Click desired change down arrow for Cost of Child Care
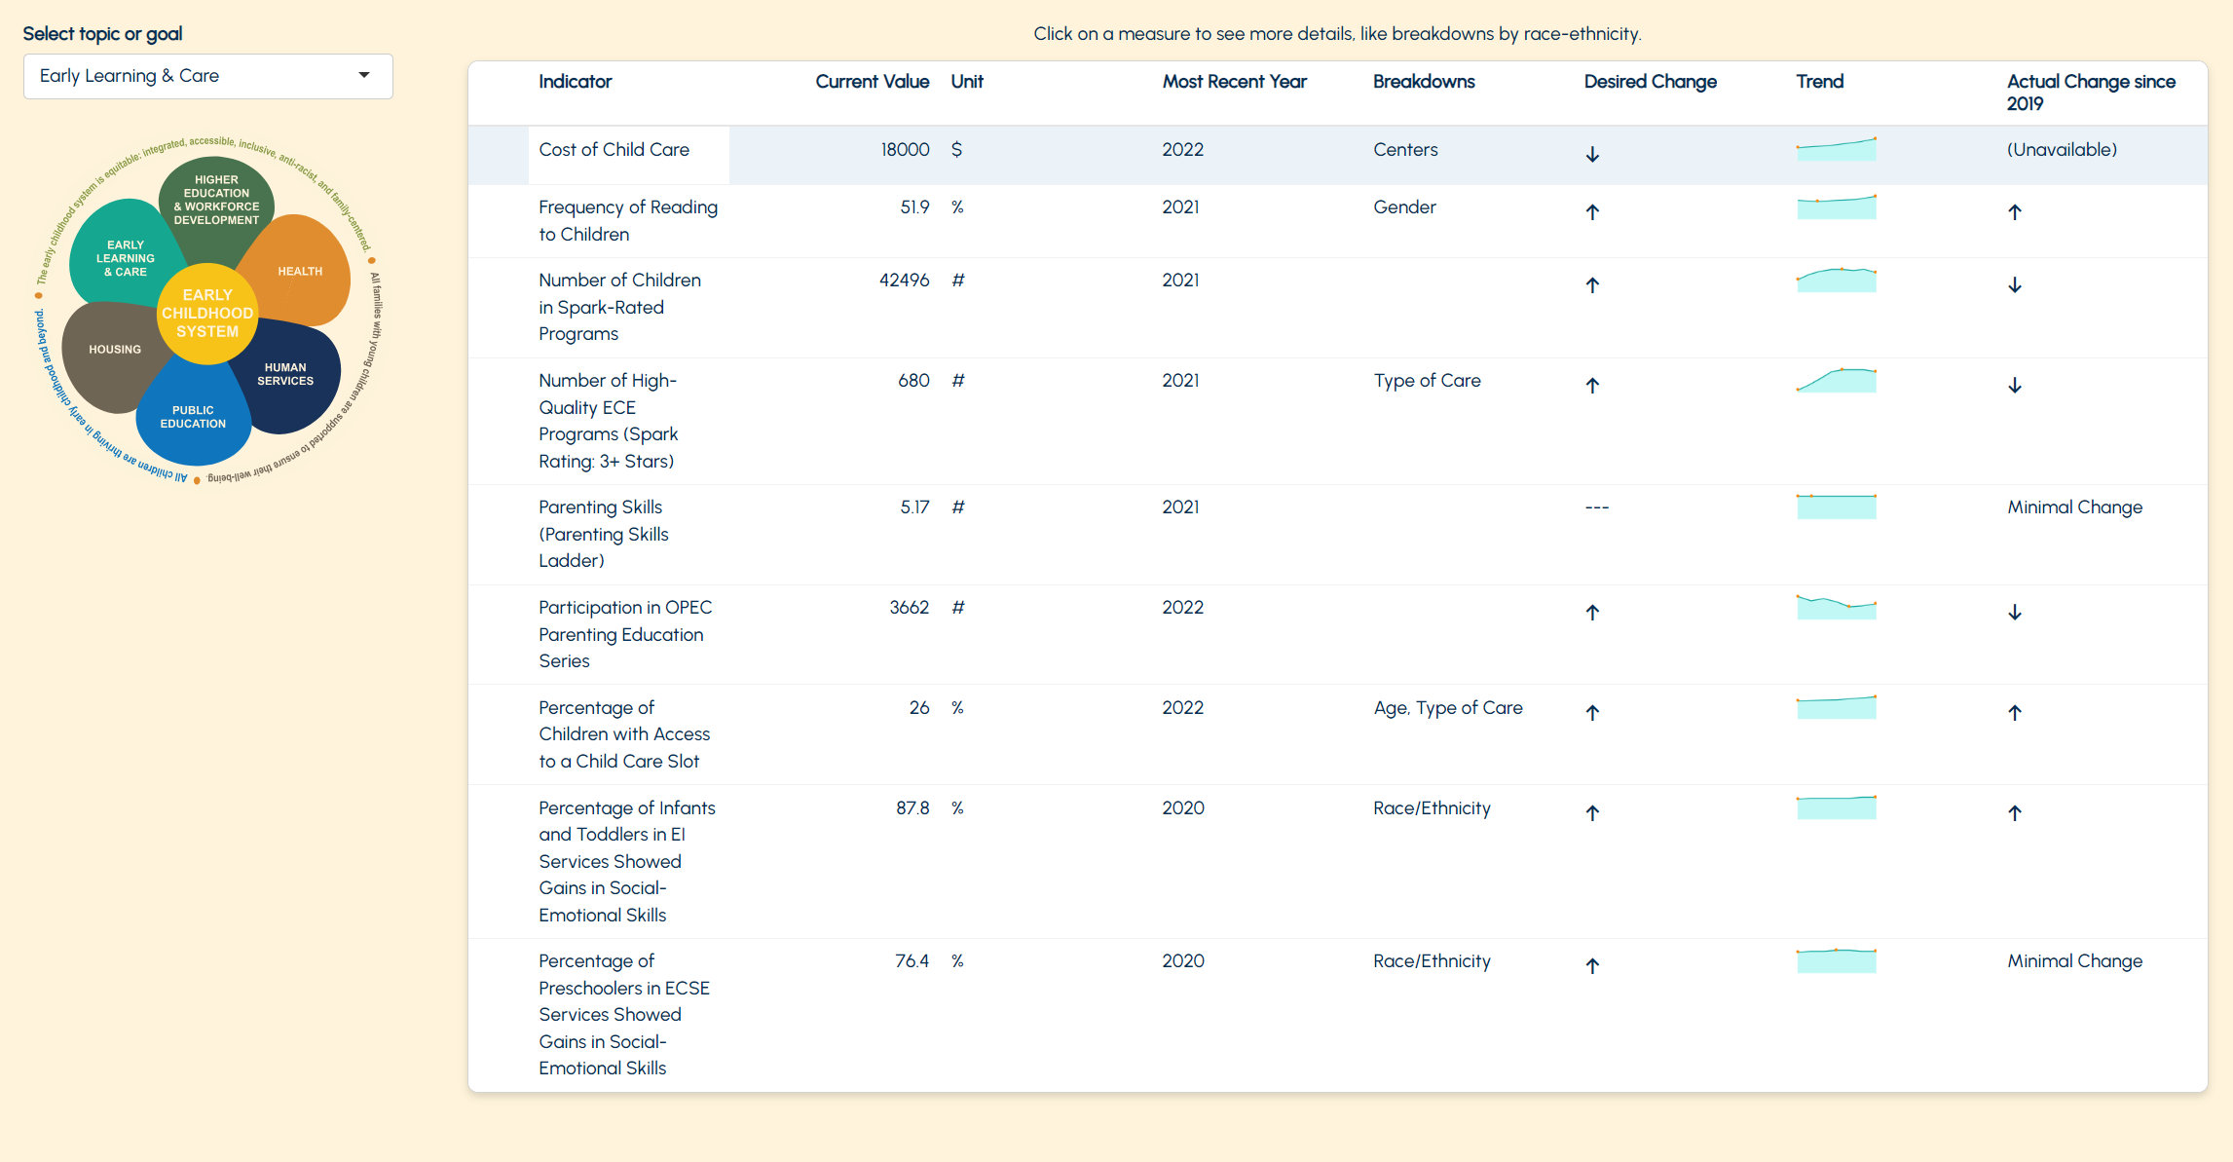 point(1593,154)
